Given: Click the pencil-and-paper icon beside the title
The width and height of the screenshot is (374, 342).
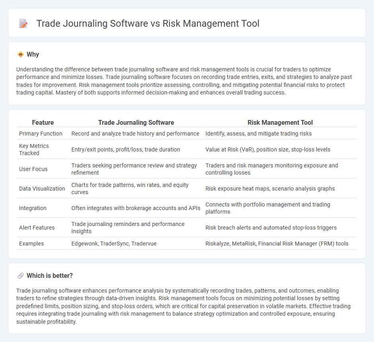Looking at the screenshot, I should point(23,24).
